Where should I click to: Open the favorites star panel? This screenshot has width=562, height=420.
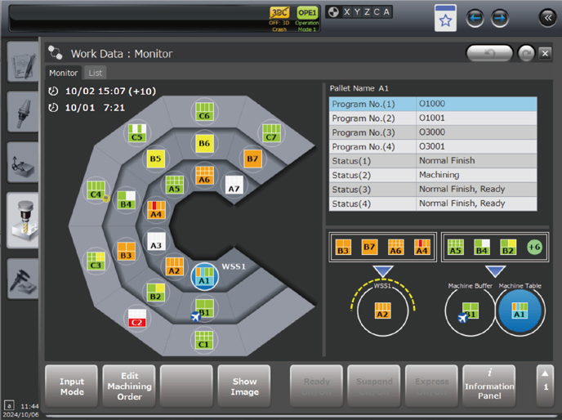[445, 17]
